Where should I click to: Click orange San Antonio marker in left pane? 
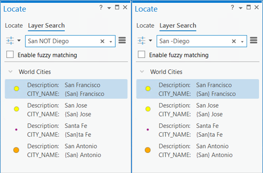click(x=16, y=150)
